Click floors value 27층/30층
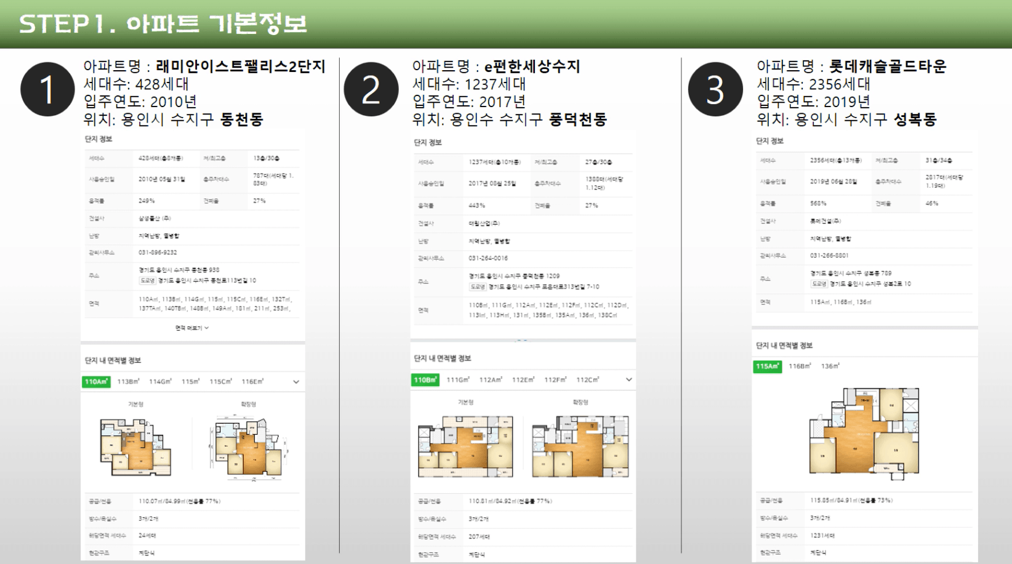 tap(598, 163)
